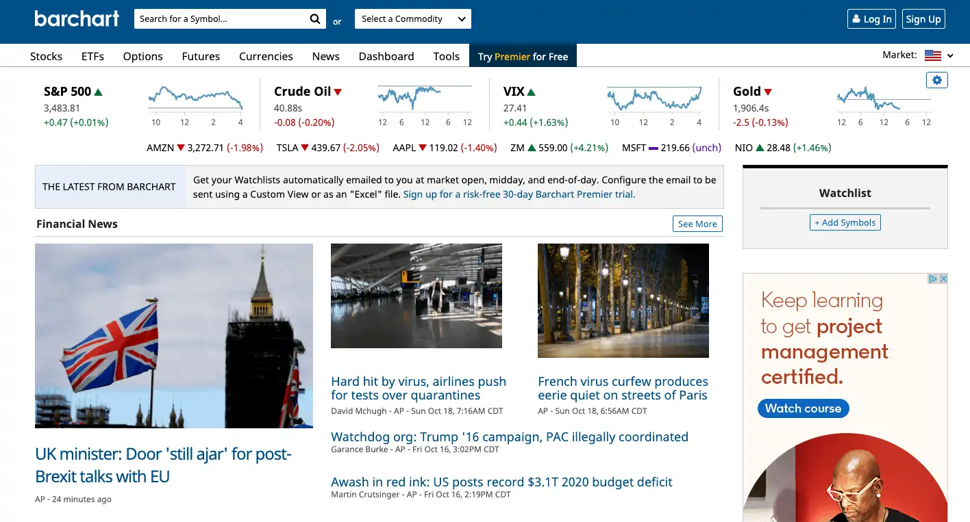This screenshot has width=970, height=522.
Task: Click the VIX index title
Action: (x=514, y=92)
